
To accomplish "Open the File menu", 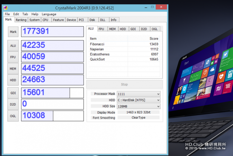I will pyautogui.click(x=7, y=14).
